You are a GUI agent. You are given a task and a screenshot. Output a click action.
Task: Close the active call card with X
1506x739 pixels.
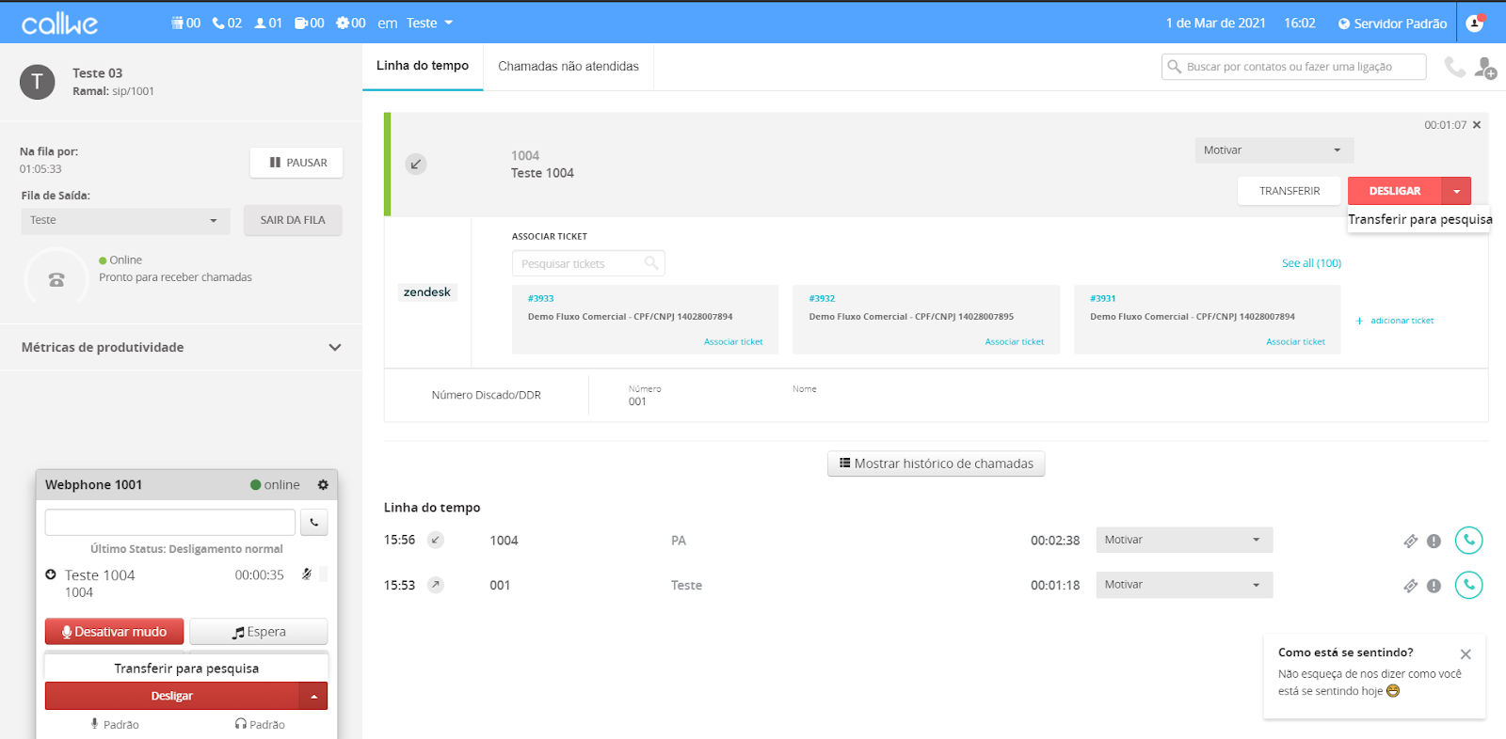(1477, 125)
